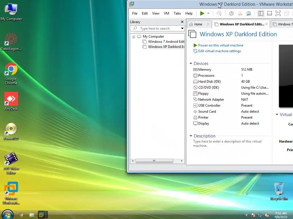Collapse the Devices section
This screenshot has height=219, width=293.
click(x=191, y=64)
